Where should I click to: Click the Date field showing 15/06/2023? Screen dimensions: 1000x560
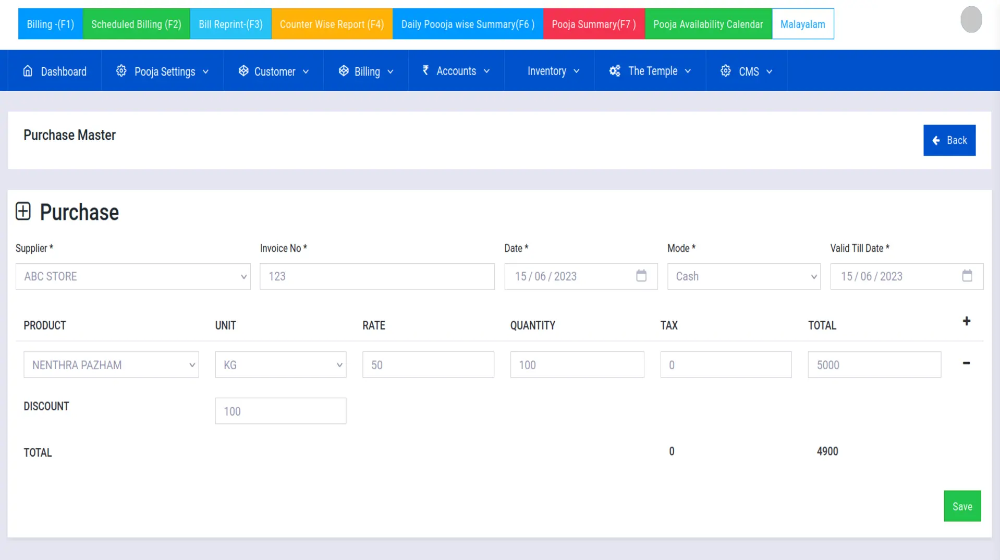click(x=581, y=276)
